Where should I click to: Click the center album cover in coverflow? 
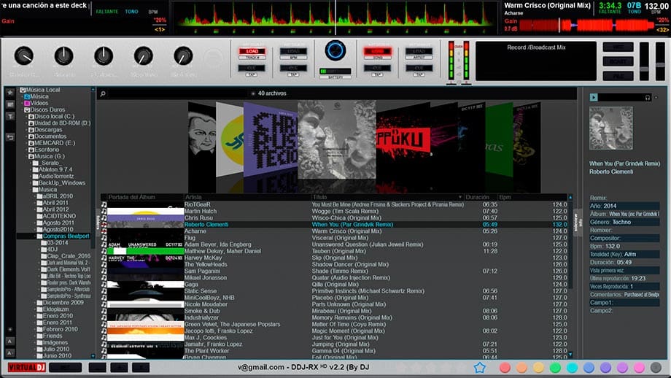click(x=336, y=139)
